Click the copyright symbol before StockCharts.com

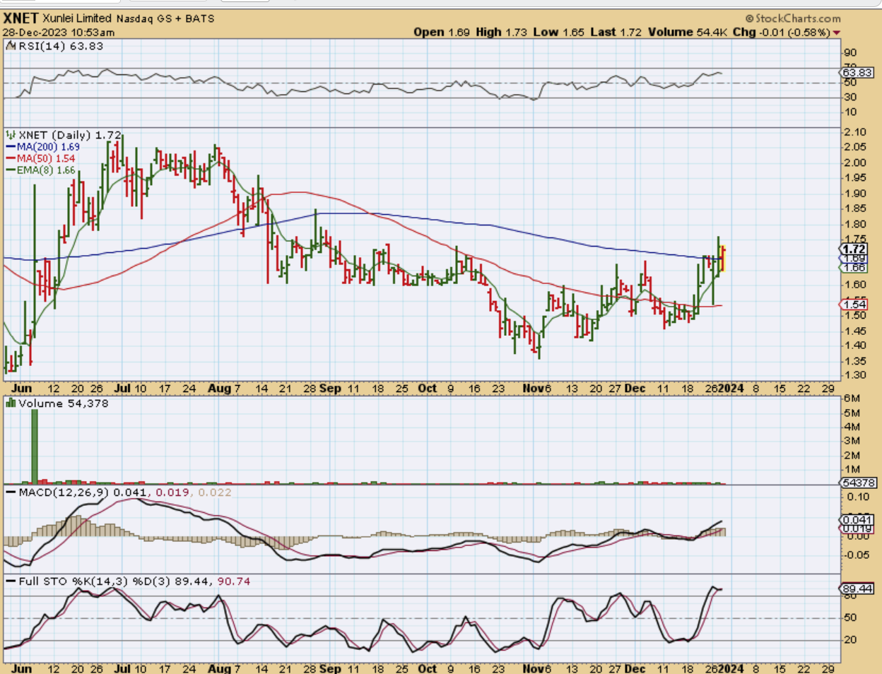(x=749, y=18)
